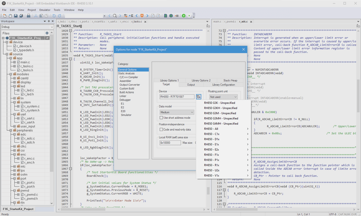
Task: Open the Project menu
Action: [32, 10]
